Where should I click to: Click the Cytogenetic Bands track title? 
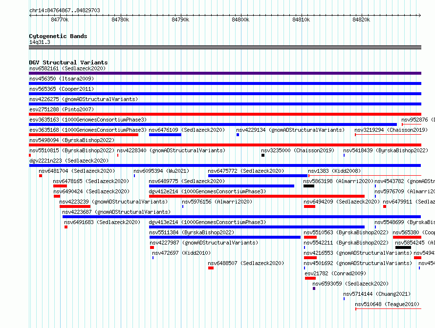[x=58, y=36]
